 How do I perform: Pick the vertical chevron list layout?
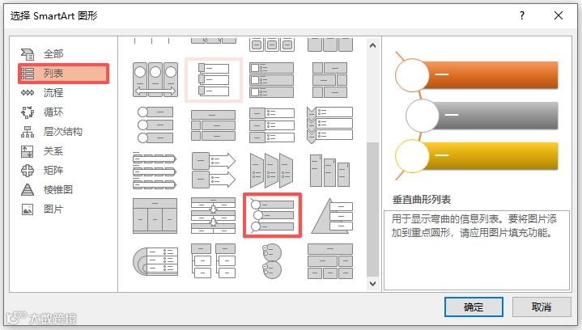330,125
